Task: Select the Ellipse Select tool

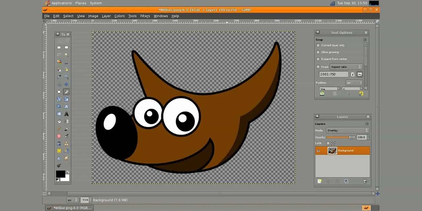Action: tap(66, 47)
